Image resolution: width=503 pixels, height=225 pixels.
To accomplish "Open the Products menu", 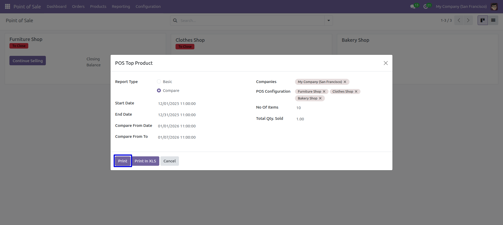I will pos(98,7).
